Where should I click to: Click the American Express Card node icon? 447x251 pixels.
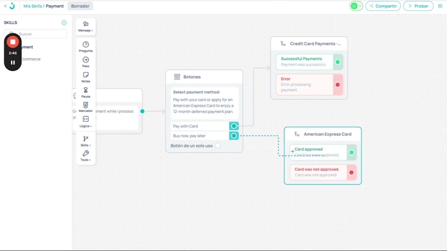pos(297,134)
